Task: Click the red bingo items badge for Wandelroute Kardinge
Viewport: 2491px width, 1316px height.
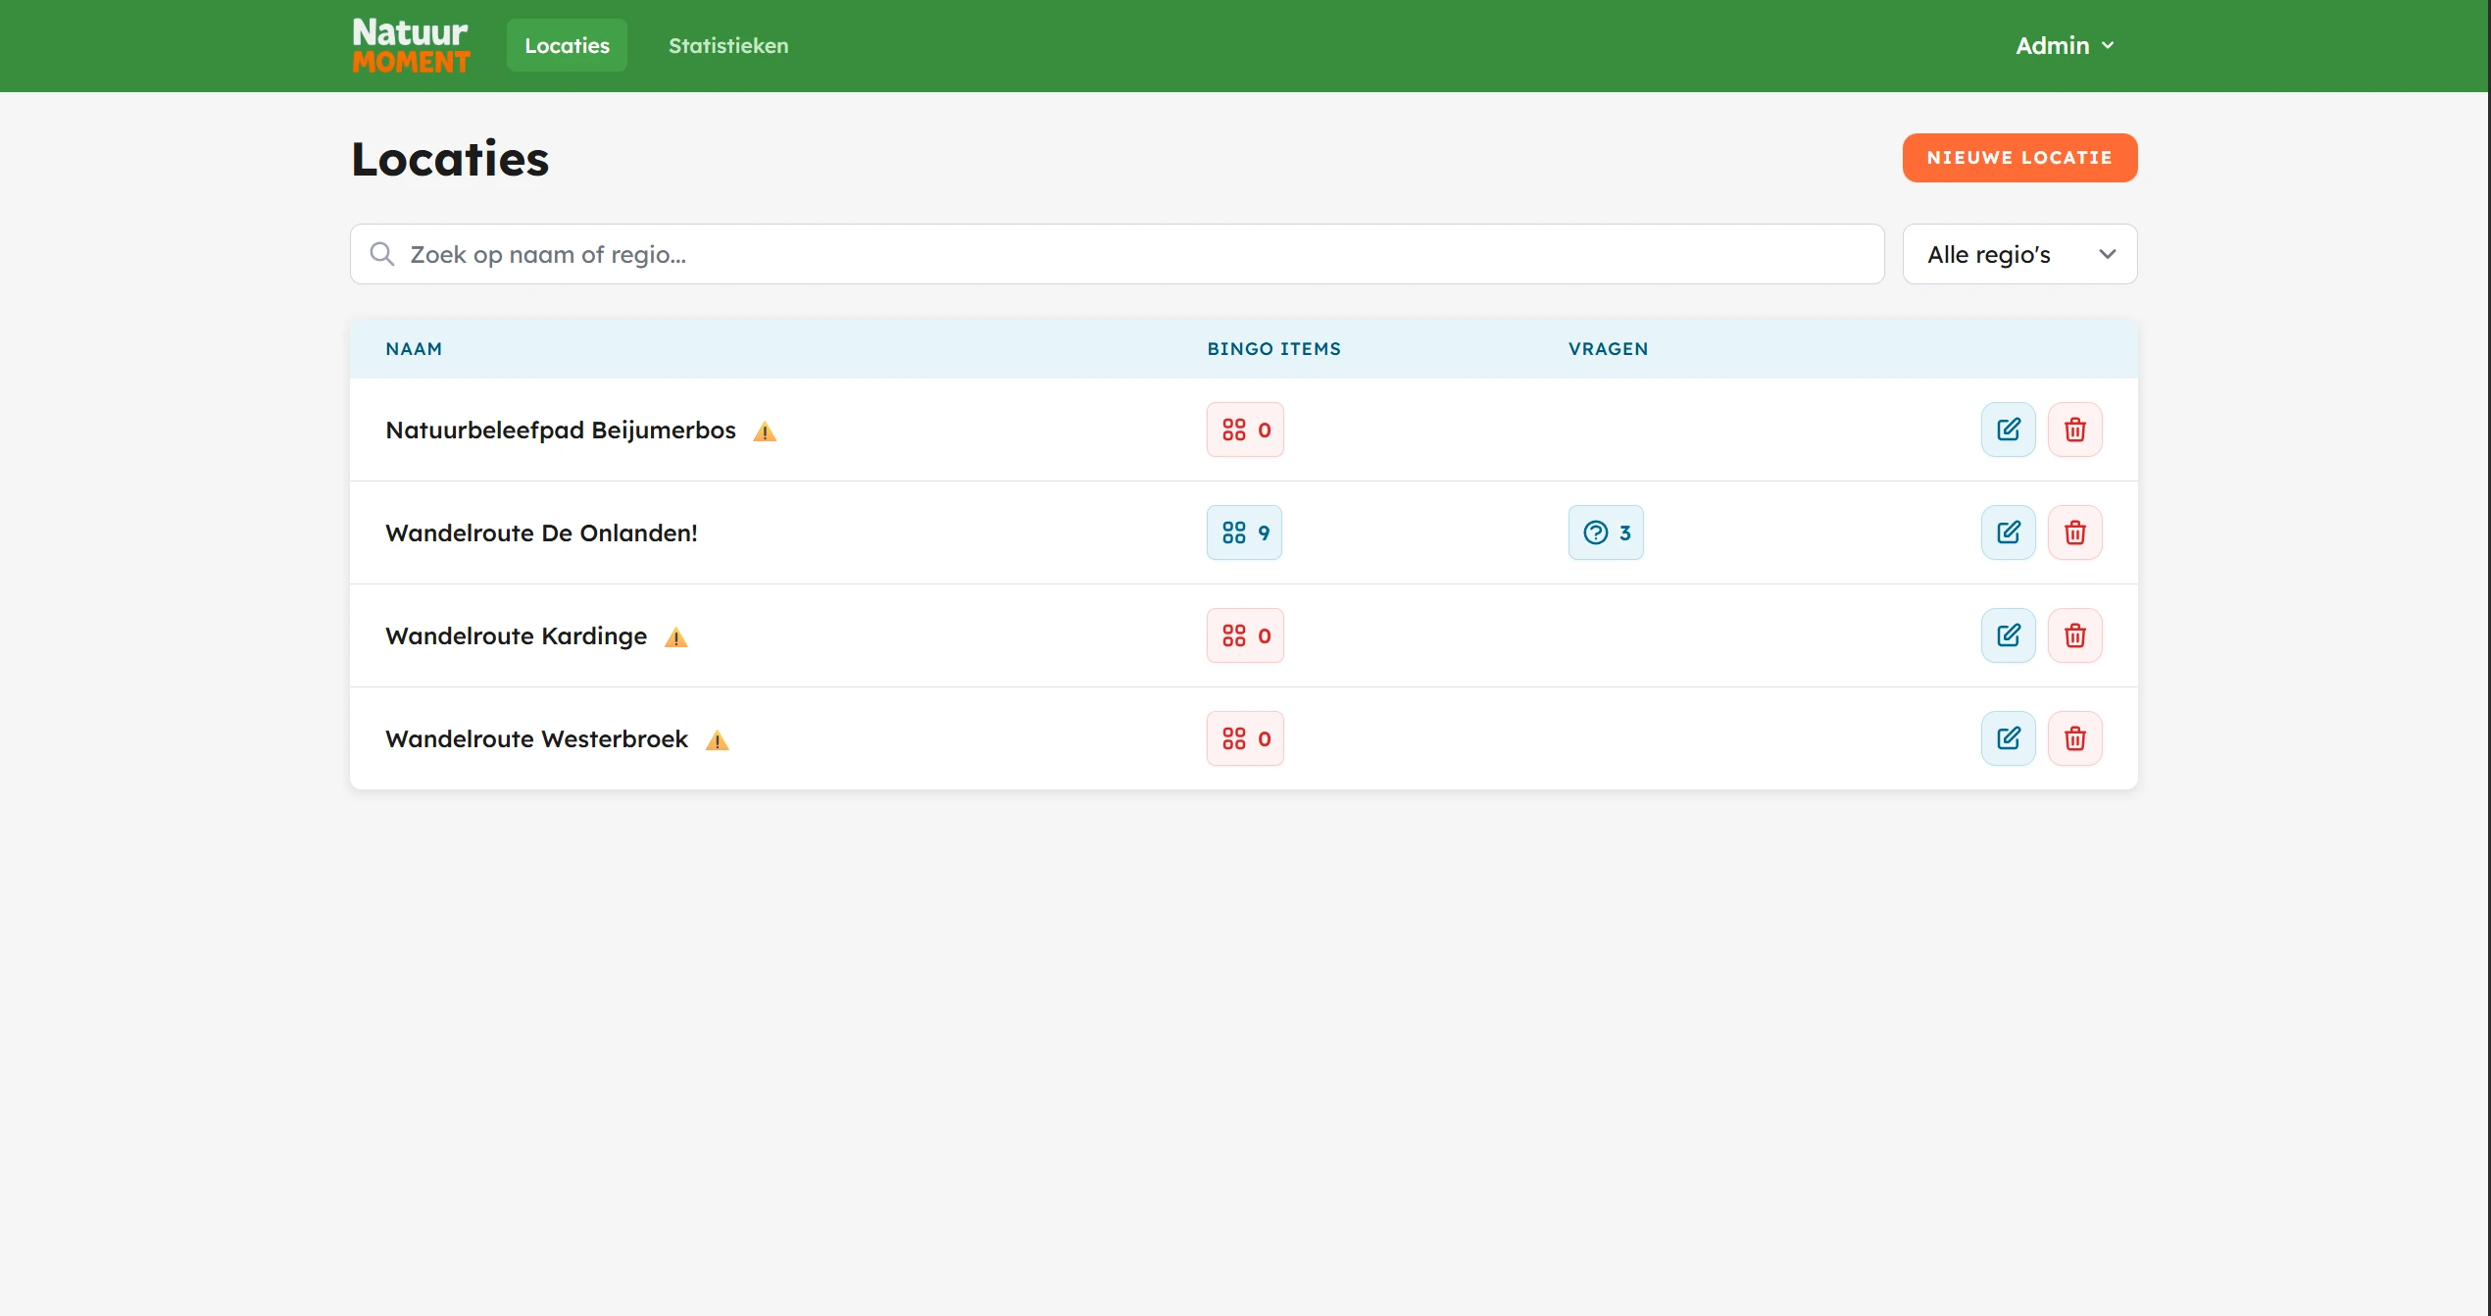Action: tap(1245, 635)
